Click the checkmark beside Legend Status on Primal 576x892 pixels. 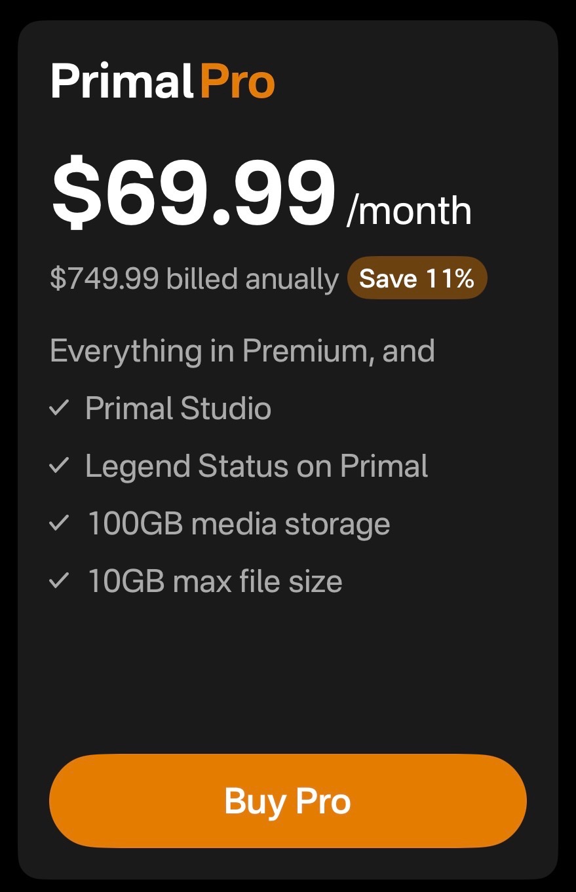coord(59,466)
